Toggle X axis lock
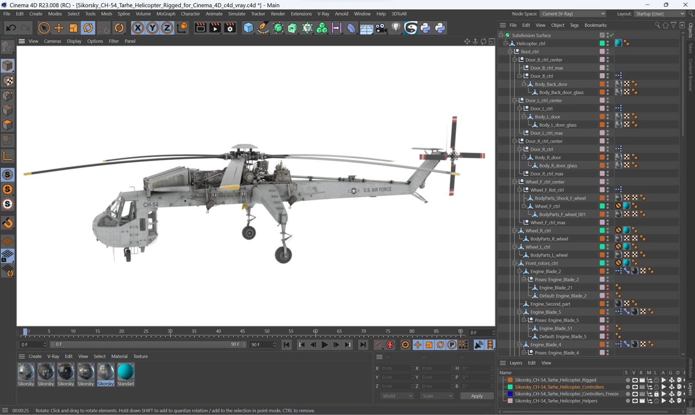695x415 pixels. tap(137, 28)
